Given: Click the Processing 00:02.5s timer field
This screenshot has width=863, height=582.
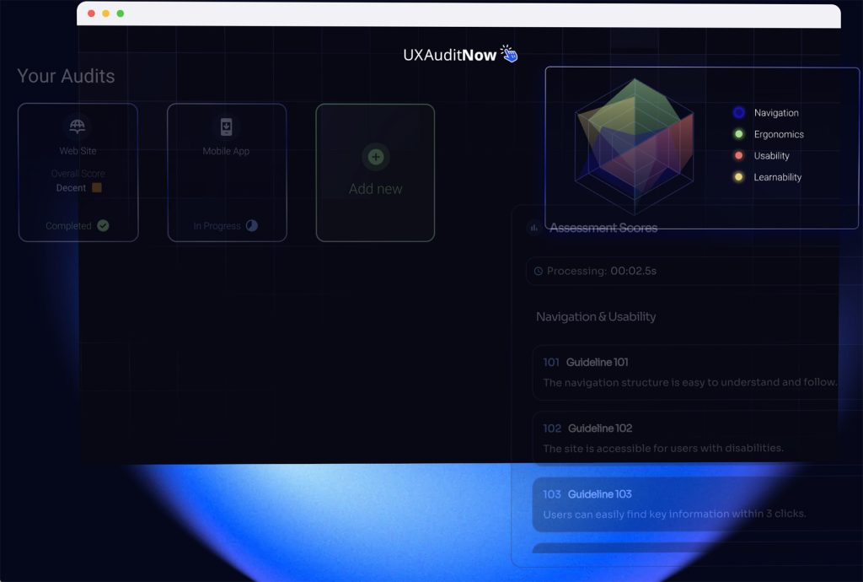Looking at the screenshot, I should click(x=694, y=271).
